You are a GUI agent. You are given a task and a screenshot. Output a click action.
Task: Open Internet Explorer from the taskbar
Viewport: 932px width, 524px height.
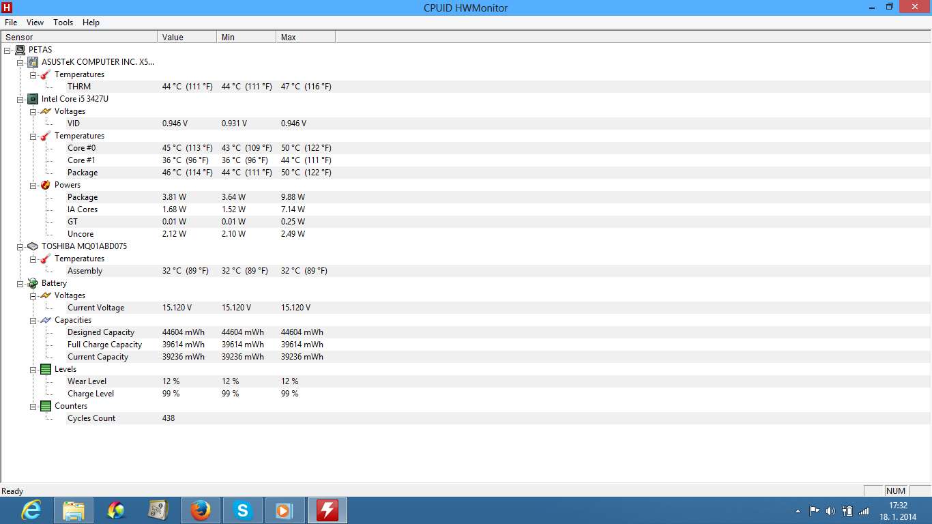tap(31, 510)
